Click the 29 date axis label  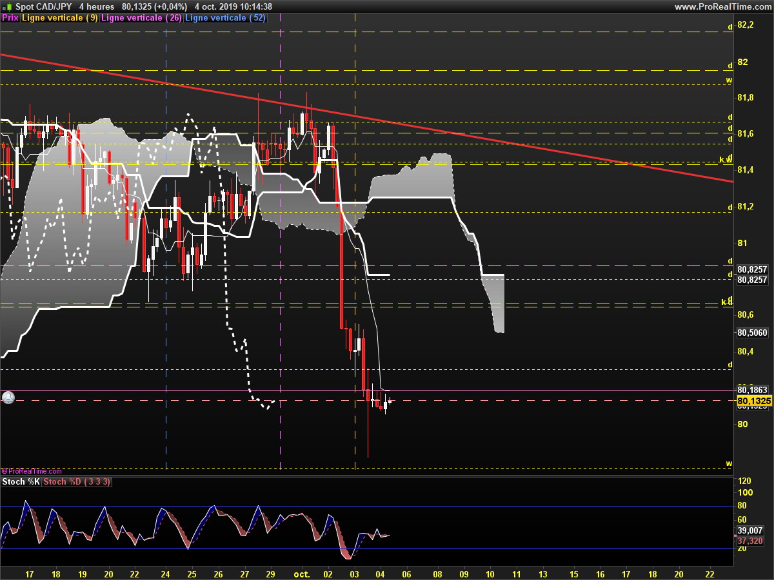pyautogui.click(x=271, y=573)
